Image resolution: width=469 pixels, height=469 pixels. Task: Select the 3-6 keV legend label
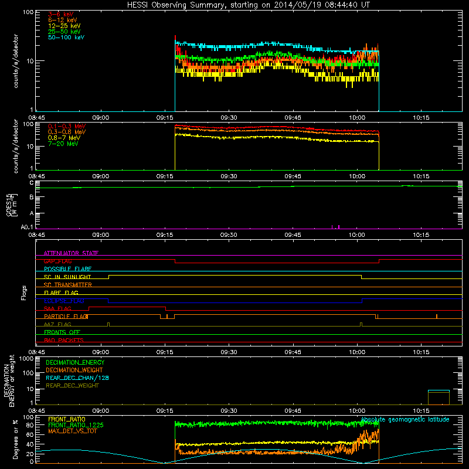(61, 14)
